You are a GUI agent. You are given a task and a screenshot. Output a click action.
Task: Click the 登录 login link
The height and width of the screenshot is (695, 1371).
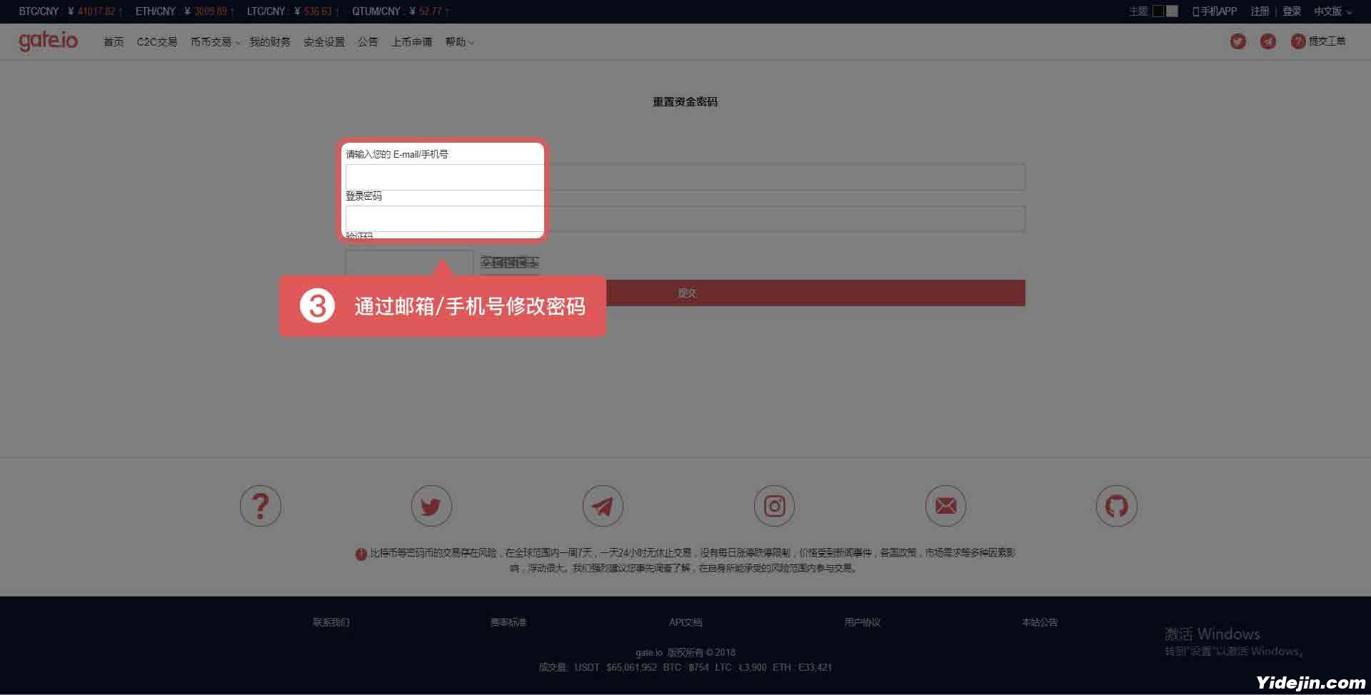[1291, 11]
